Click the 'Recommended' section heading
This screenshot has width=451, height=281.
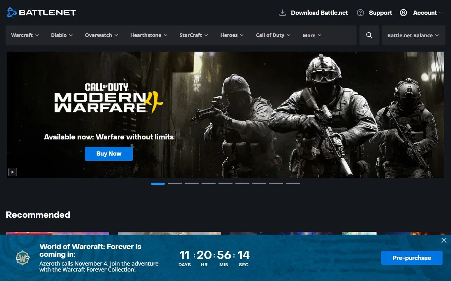click(38, 215)
